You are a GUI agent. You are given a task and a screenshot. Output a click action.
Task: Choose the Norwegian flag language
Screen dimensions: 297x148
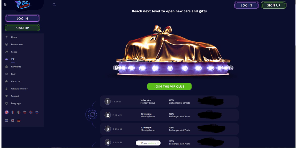(31, 112)
